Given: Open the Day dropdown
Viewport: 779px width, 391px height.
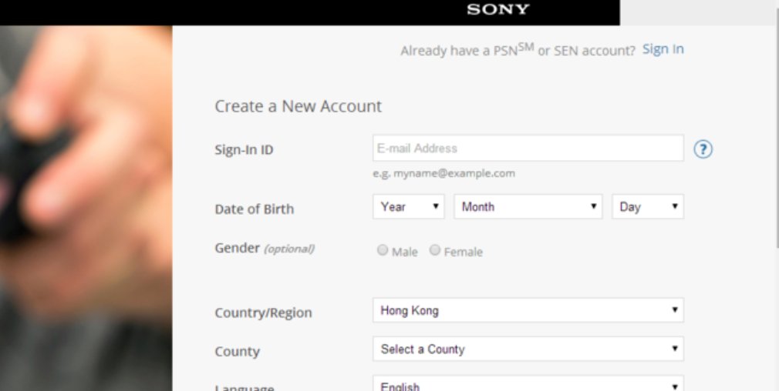Looking at the screenshot, I should pyautogui.click(x=648, y=206).
